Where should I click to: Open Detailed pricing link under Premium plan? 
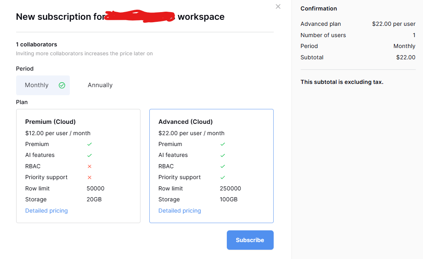[46, 211]
